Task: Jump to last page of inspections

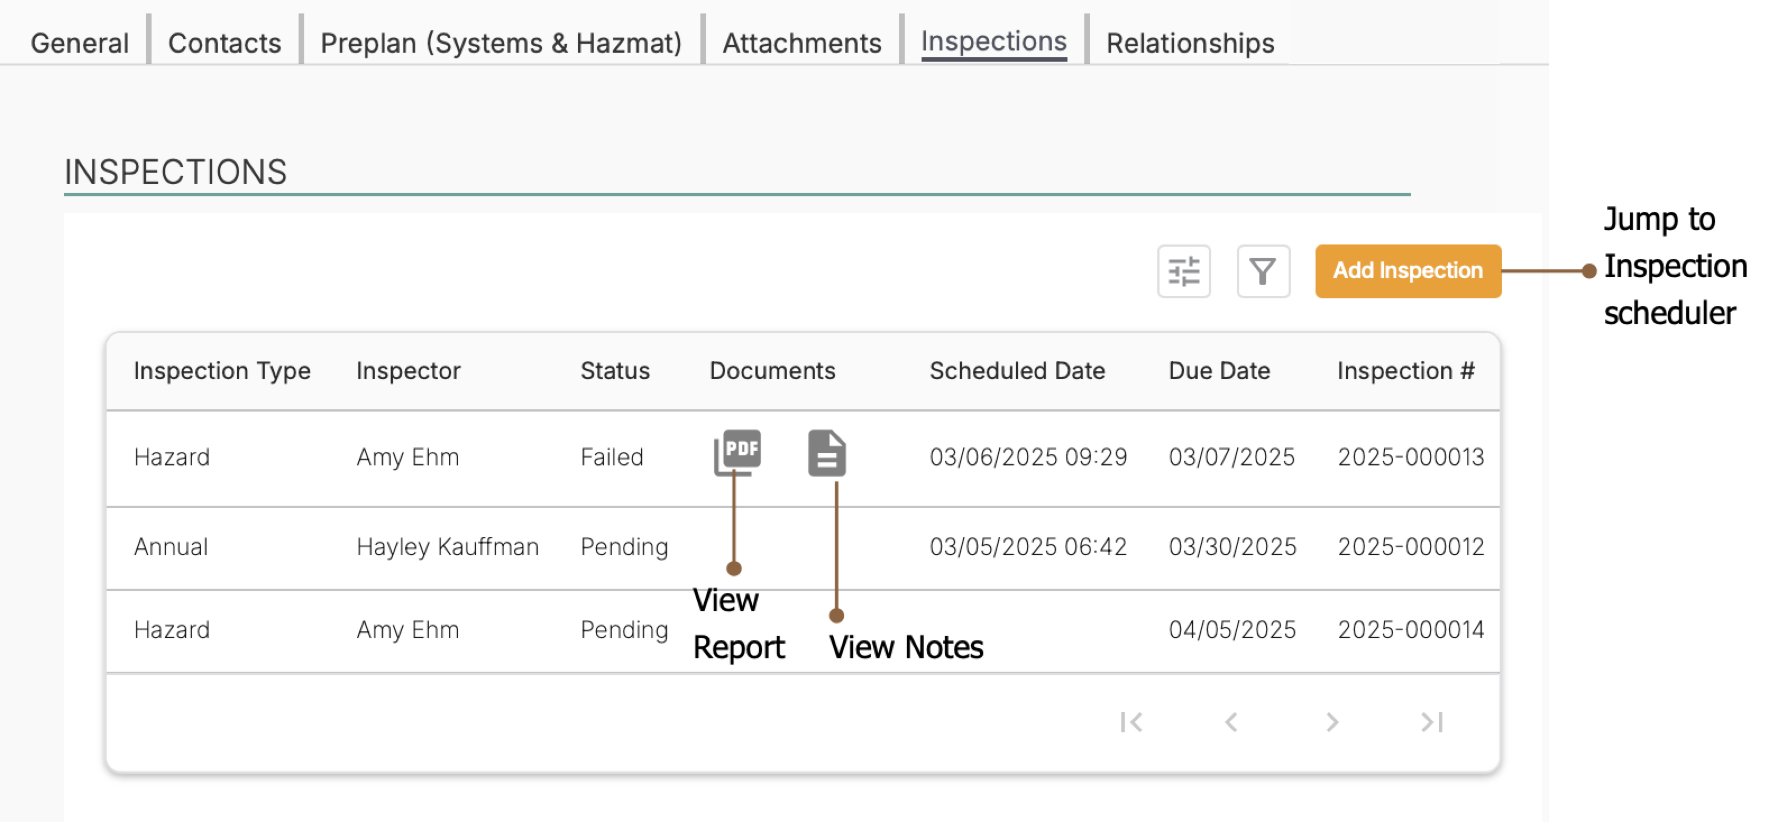Action: click(1432, 722)
